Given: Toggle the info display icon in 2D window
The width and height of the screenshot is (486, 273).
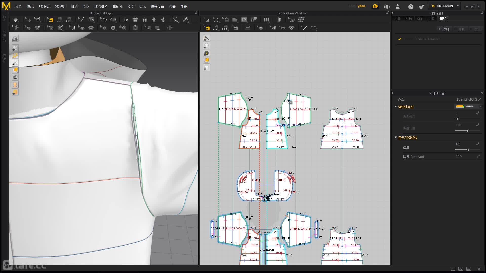Looking at the screenshot, I should click(x=206, y=53).
